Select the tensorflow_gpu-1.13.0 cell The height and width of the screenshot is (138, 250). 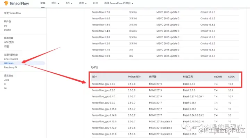(x=104, y=122)
